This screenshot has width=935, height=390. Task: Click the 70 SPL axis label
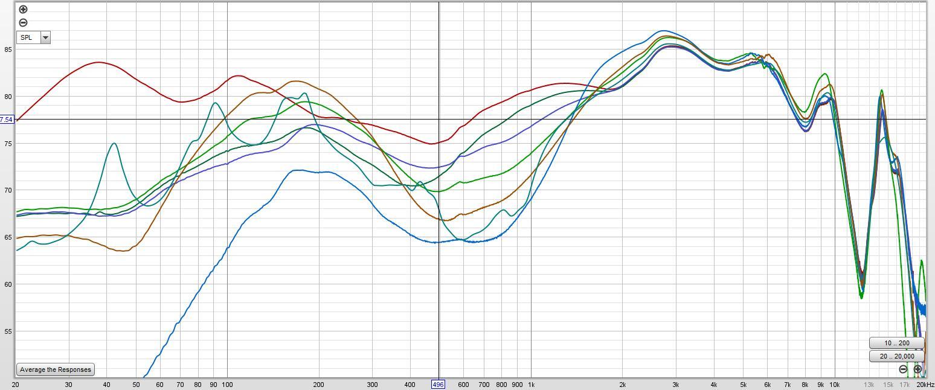(x=8, y=190)
